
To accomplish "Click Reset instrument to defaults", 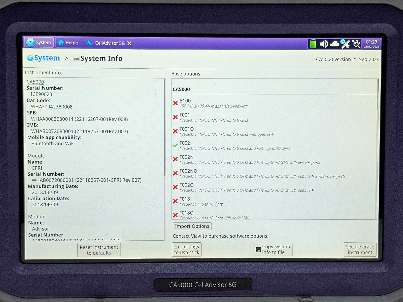I will pyautogui.click(x=99, y=250).
